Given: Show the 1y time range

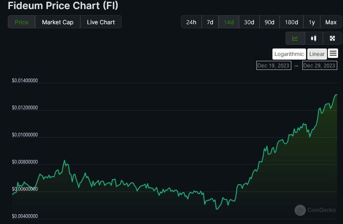Looking at the screenshot, I should pos(312,22).
